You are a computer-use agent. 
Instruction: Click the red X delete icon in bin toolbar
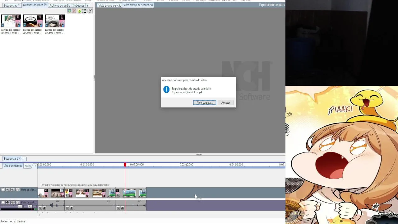[74, 11]
